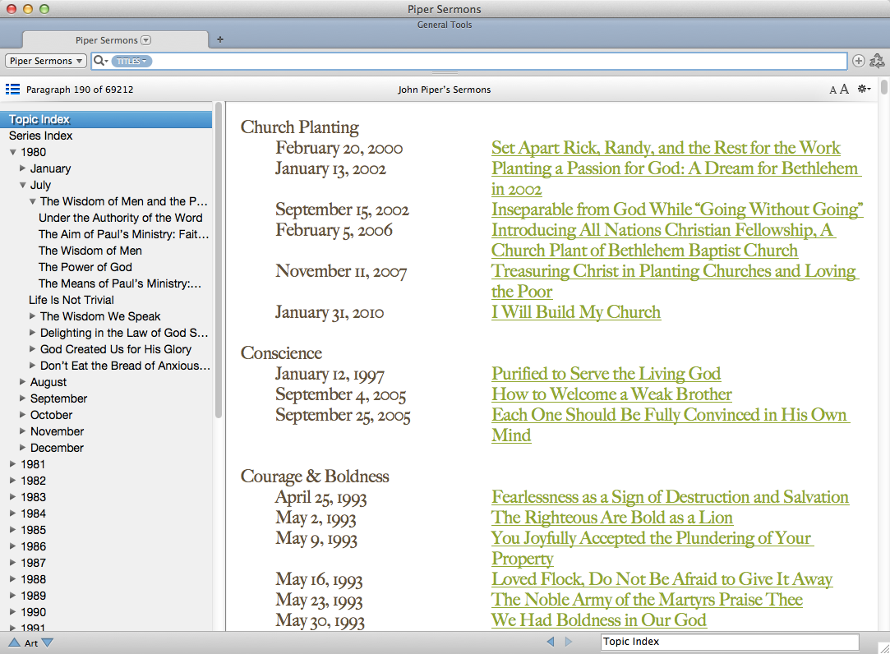The width and height of the screenshot is (890, 654).
Task: Open How to Welcome a Weak Brother
Action: coord(612,394)
